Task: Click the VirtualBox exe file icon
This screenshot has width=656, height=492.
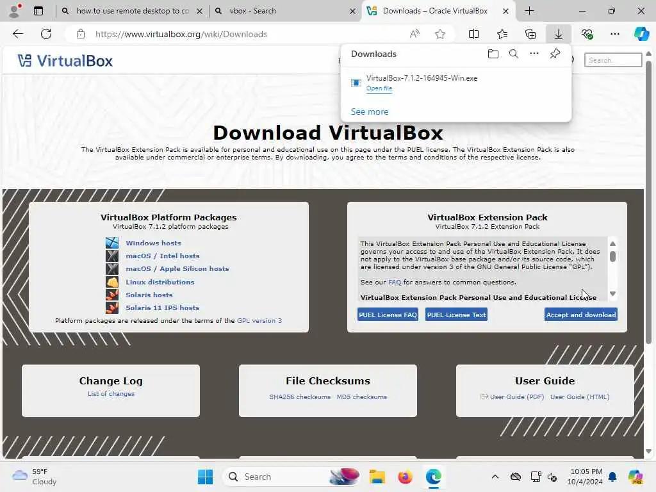Action: click(356, 83)
